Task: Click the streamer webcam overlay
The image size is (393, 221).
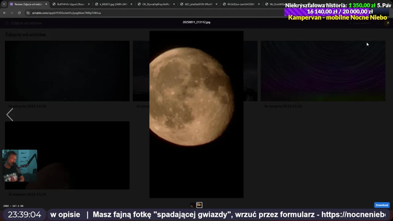Action: tap(20, 166)
